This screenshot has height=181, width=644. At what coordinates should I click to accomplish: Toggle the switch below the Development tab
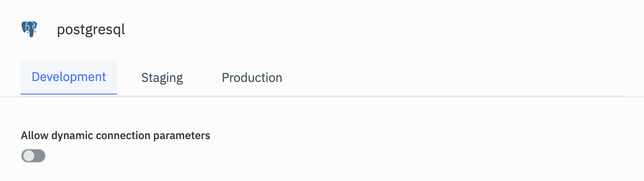[33, 156]
